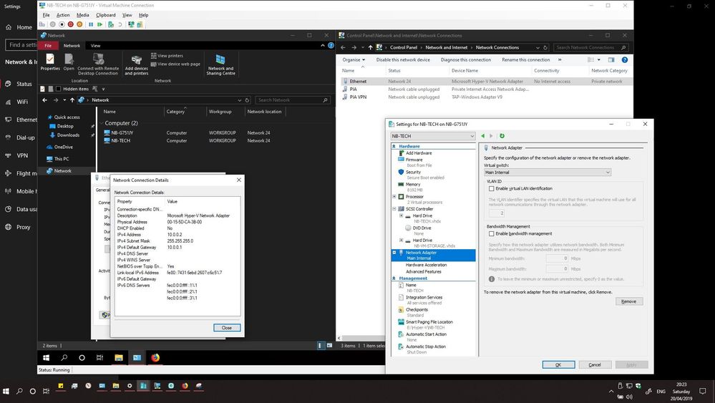715x403 pixels.
Task: Switch to the View tab in Network explorer
Action: pyautogui.click(x=95, y=46)
